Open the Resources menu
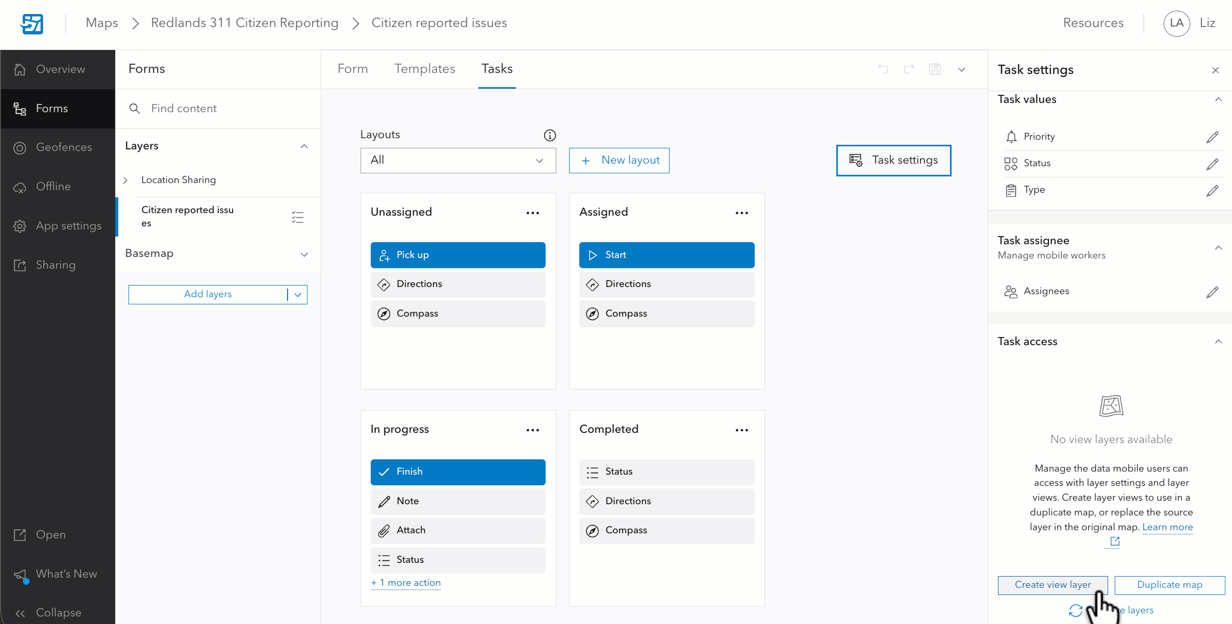This screenshot has width=1232, height=624. 1094,23
